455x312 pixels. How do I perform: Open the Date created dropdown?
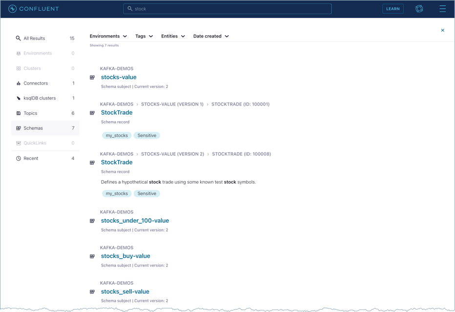211,36
